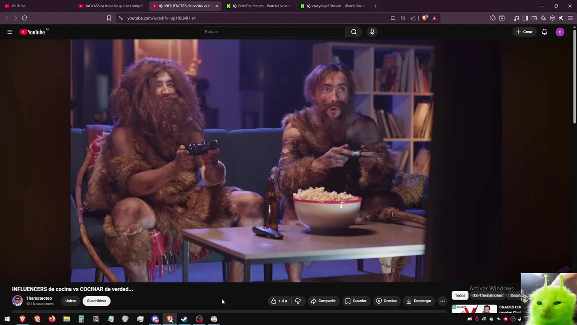Open more actions three-dot menu
This screenshot has height=325, width=577.
(x=442, y=301)
